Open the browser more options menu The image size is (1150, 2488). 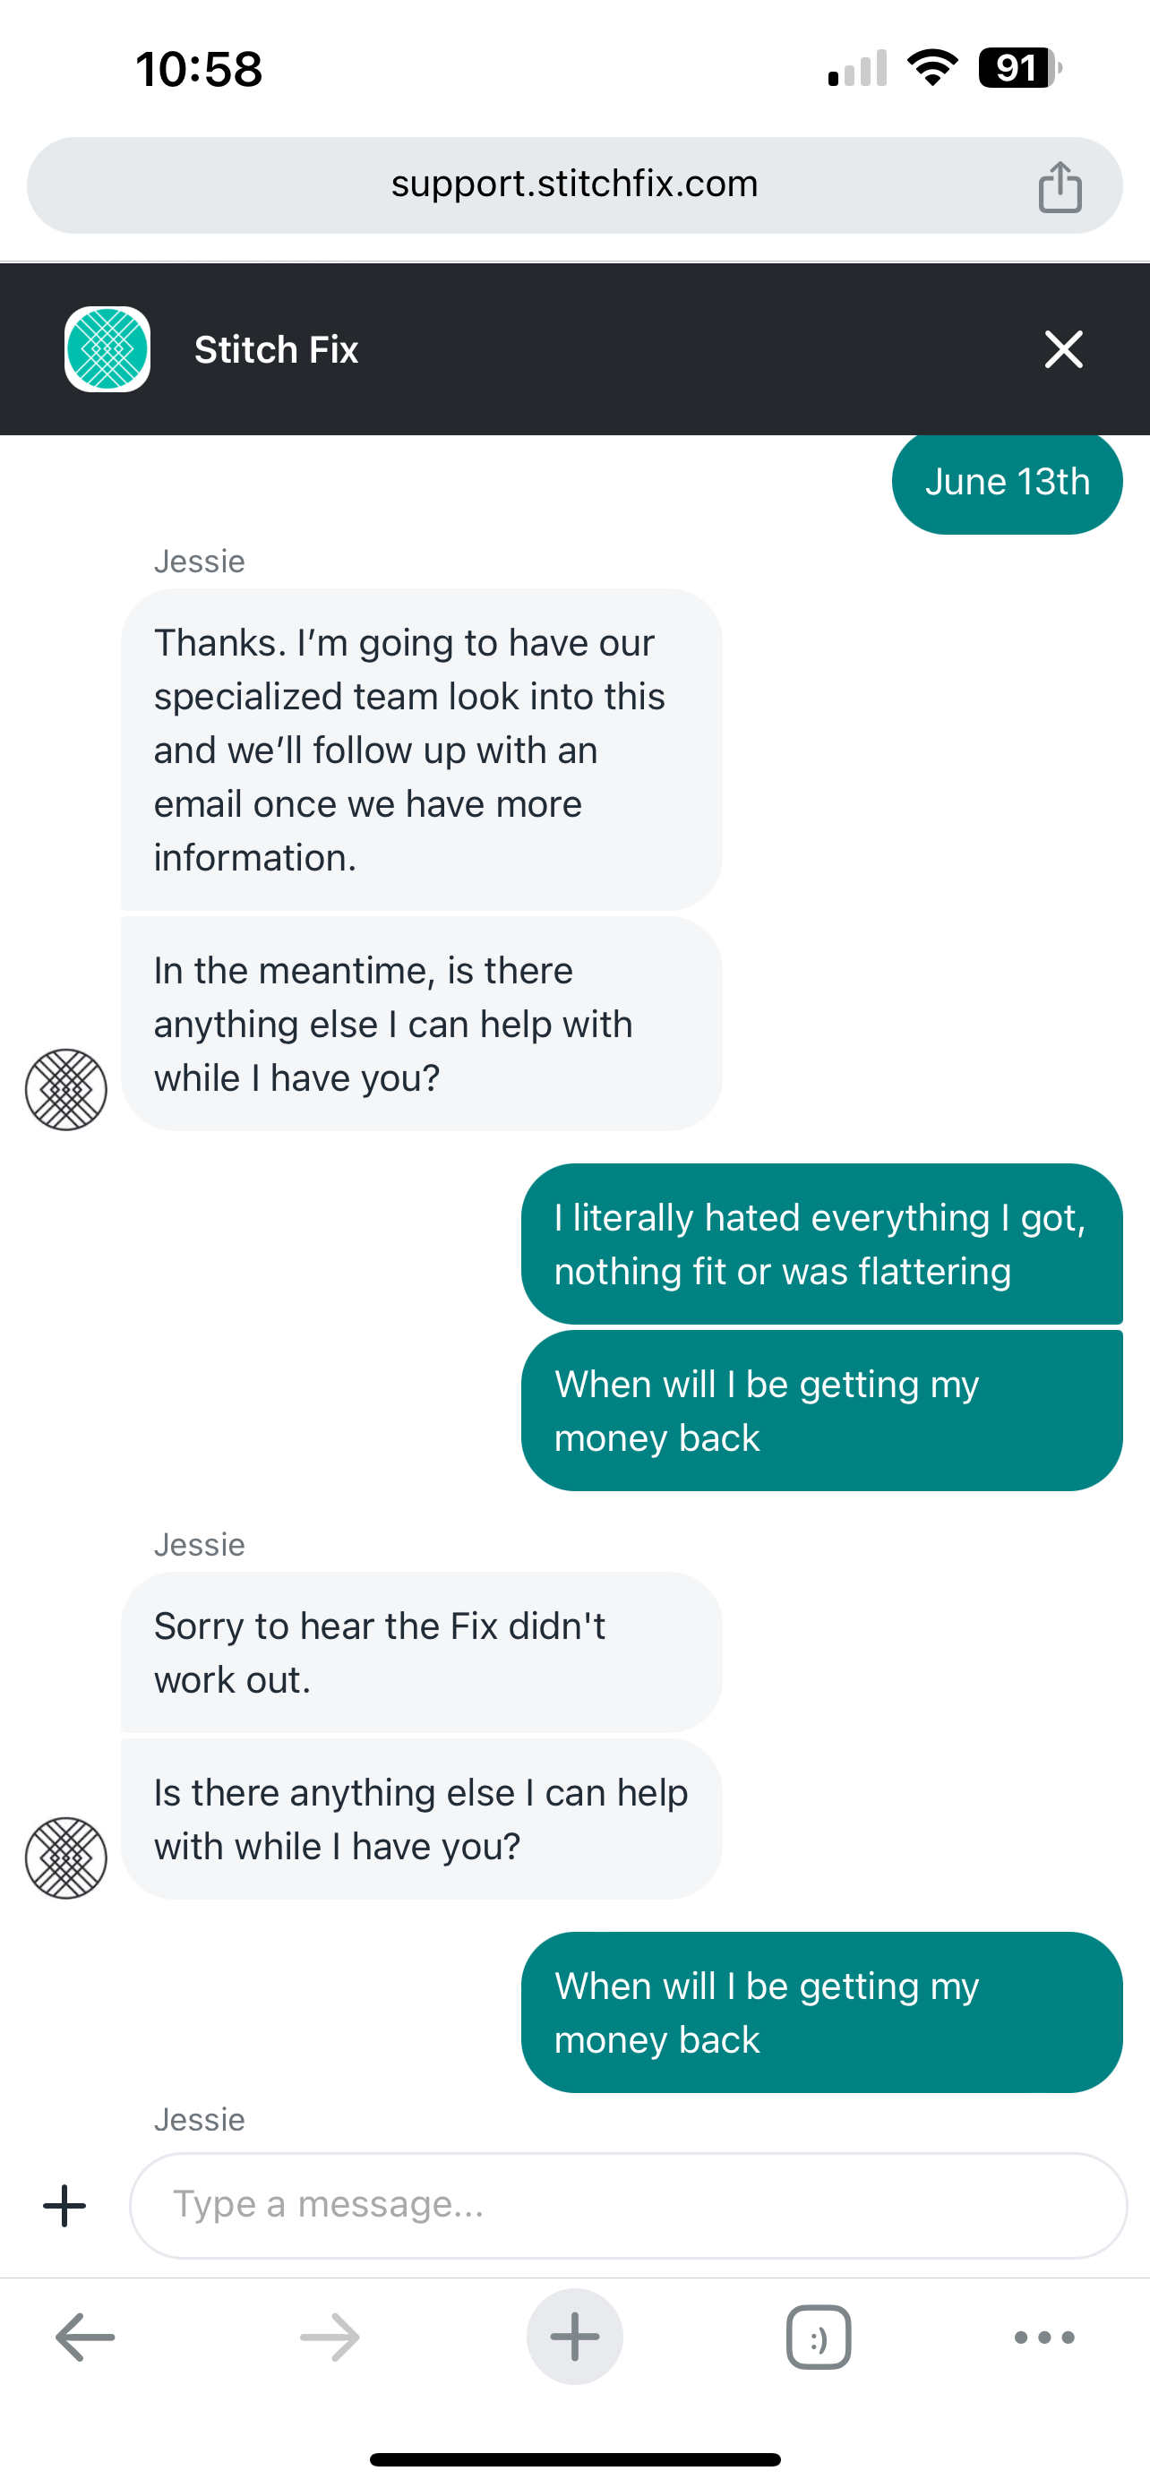(1043, 2338)
